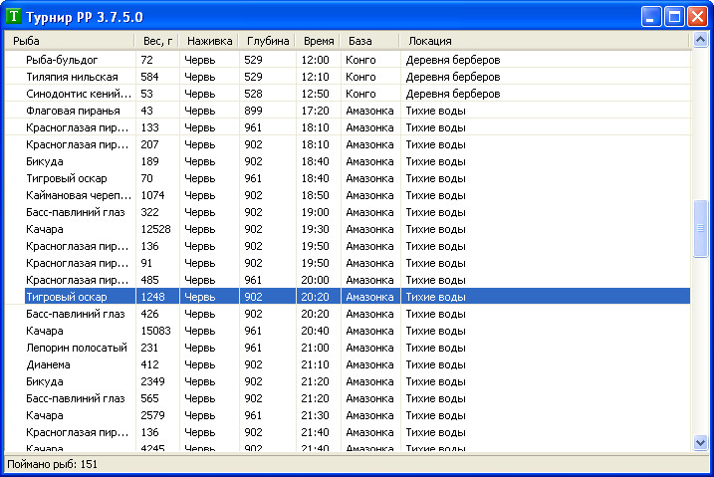Minimize the Турнир PP window
Screen dimensions: 714x477
click(650, 17)
